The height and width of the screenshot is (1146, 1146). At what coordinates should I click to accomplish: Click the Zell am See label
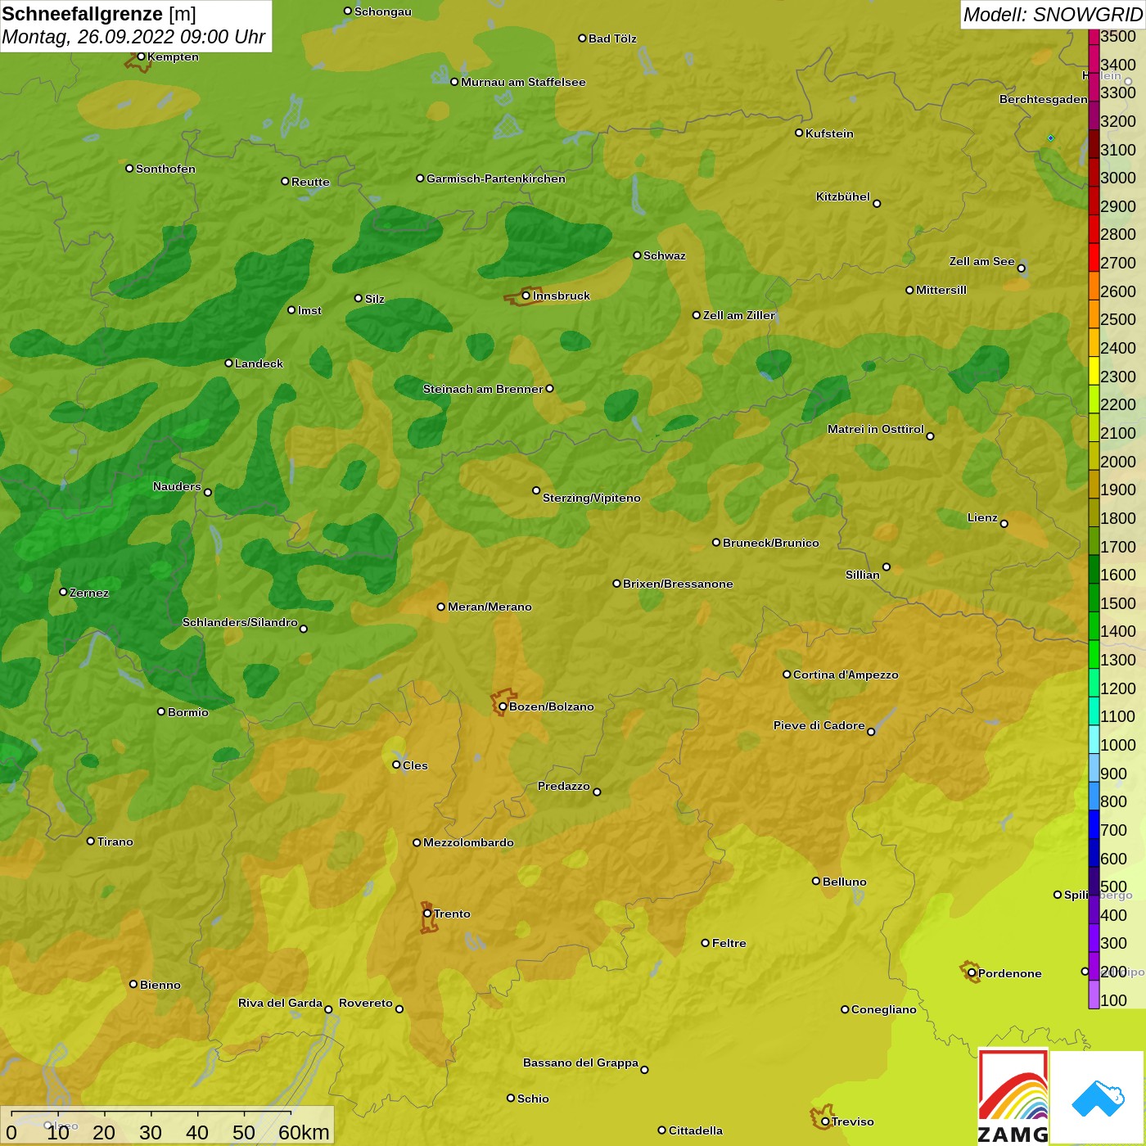pos(982,261)
